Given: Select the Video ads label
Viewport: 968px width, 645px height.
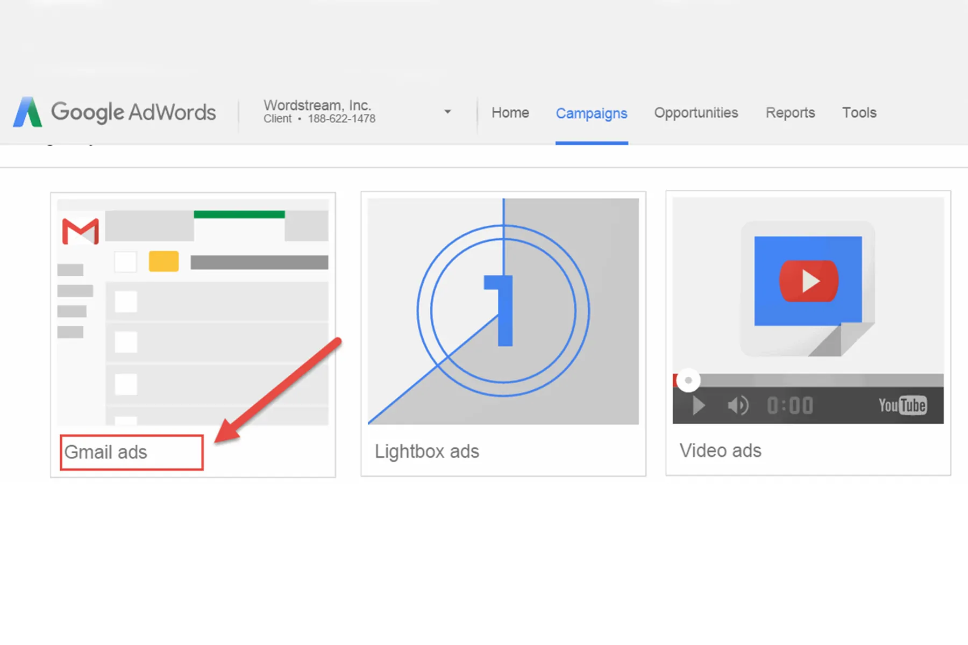Looking at the screenshot, I should click(x=720, y=450).
